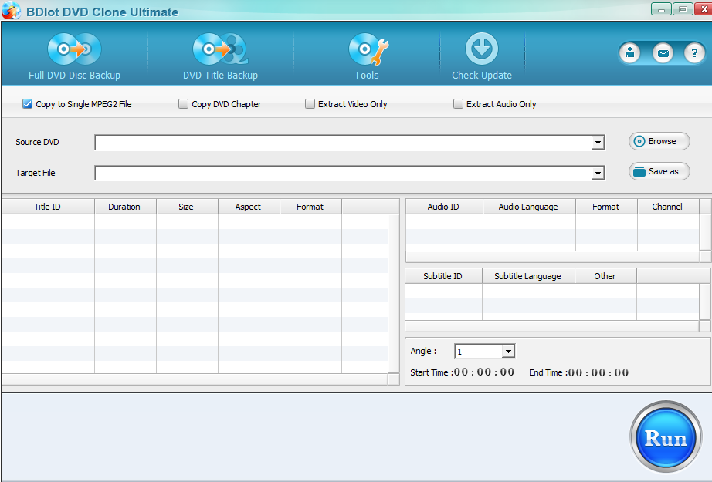Sort by the Duration column header
Screen dimensions: 712x482
[x=125, y=207]
